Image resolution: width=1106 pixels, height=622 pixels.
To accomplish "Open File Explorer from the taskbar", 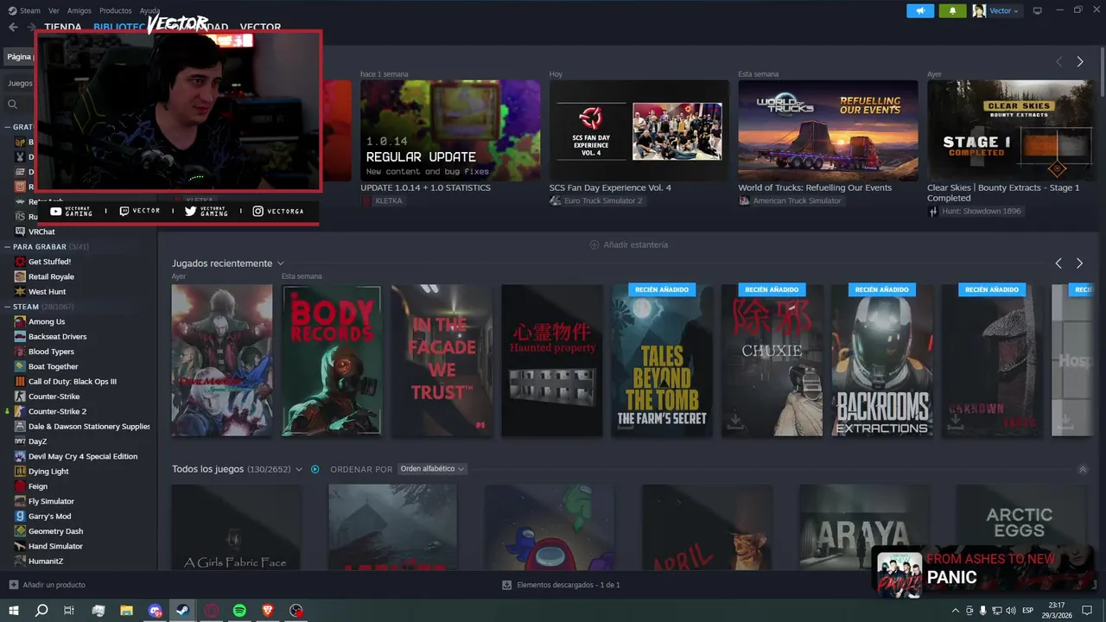I will 126,611.
